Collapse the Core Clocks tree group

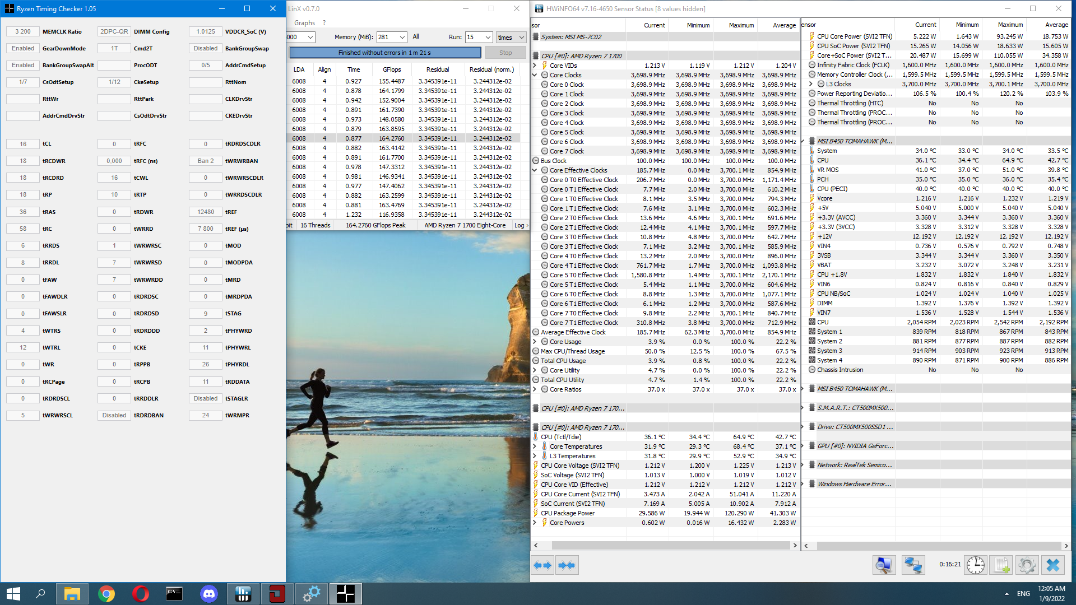point(535,75)
